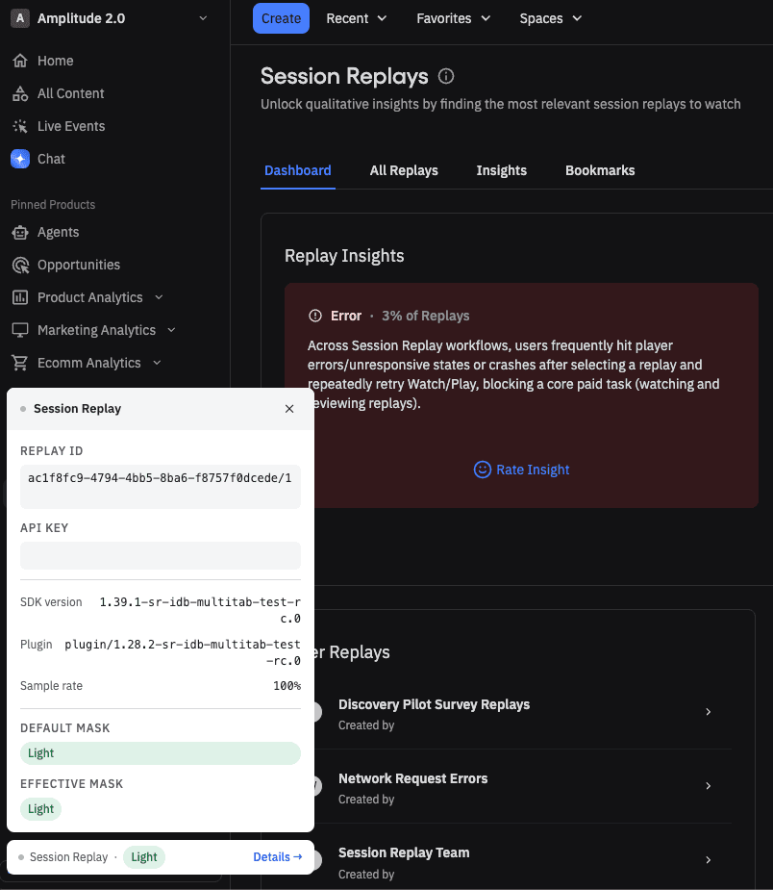Open Discovery Pilot Survey Replays chevron arrow
Image resolution: width=773 pixels, height=890 pixels.
coord(709,712)
